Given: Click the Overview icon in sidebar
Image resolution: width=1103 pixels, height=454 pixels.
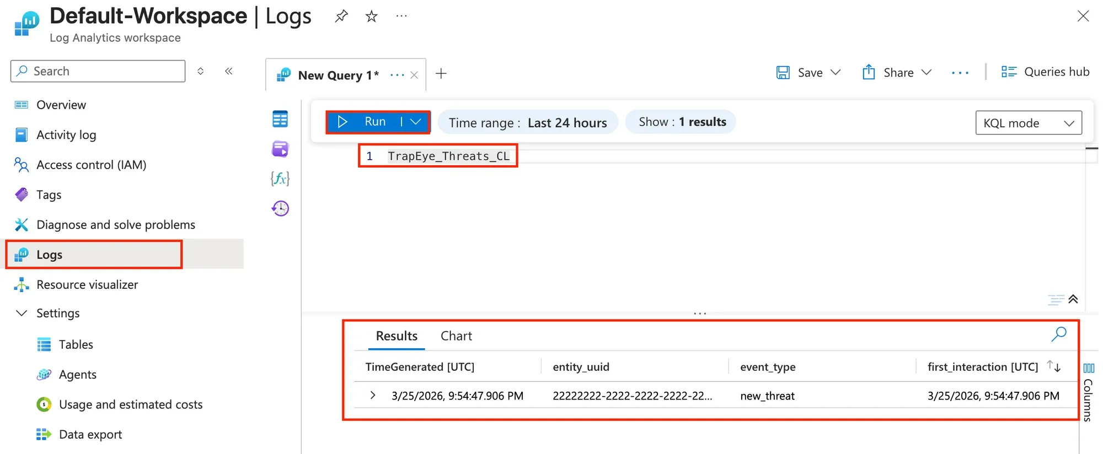Looking at the screenshot, I should [22, 105].
